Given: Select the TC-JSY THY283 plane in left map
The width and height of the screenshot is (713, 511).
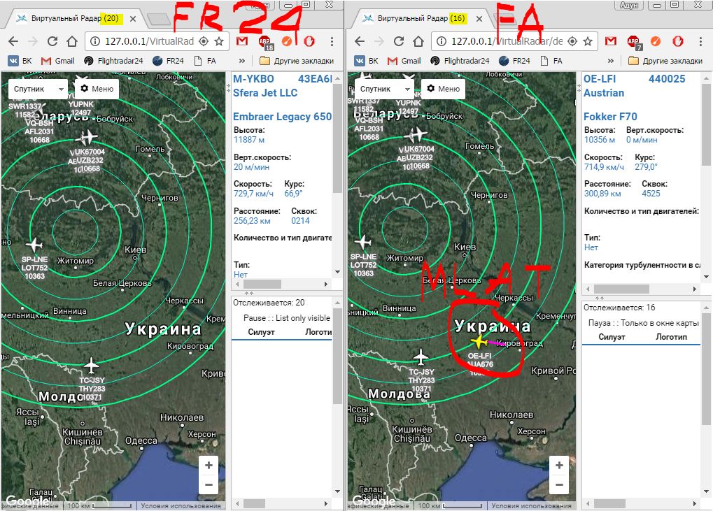Looking at the screenshot, I should [91, 366].
